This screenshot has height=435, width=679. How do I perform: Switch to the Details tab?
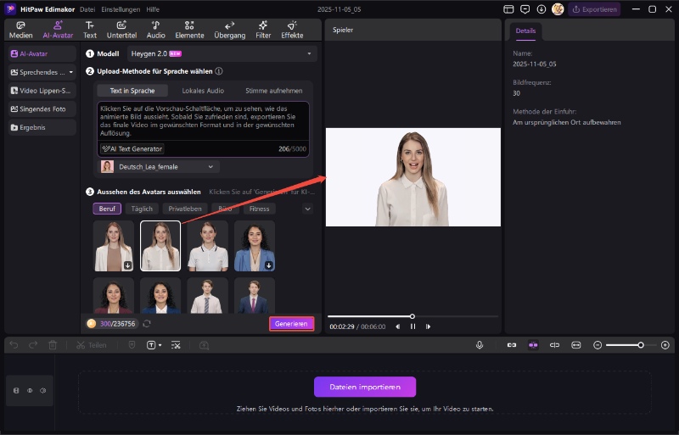tap(525, 31)
